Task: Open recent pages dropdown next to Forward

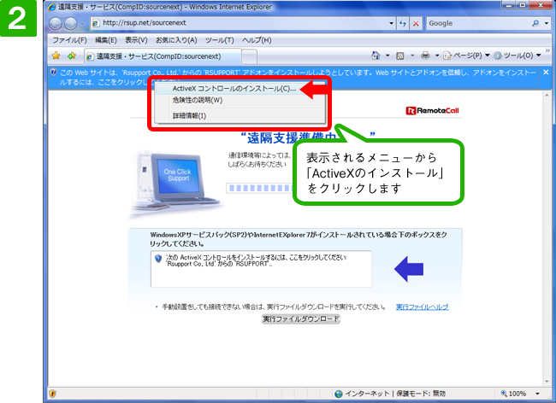Action: tap(82, 24)
